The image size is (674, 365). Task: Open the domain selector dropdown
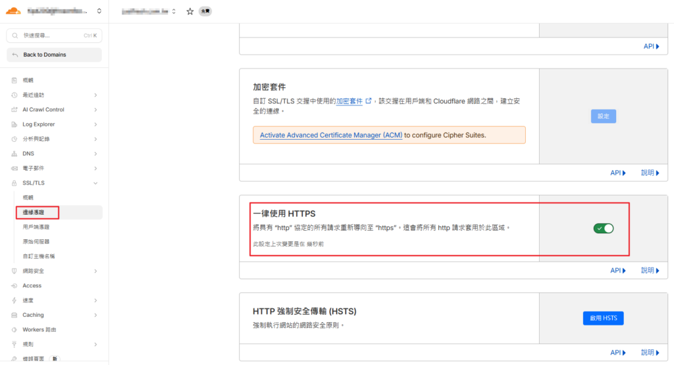[x=174, y=11]
